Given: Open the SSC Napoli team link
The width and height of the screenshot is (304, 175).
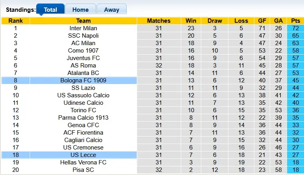Looking at the screenshot, I should click(83, 36).
